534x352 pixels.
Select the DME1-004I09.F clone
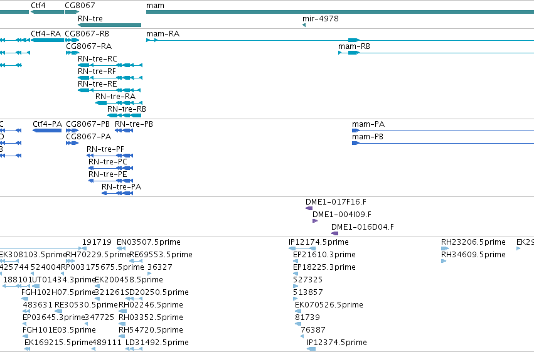click(315, 221)
